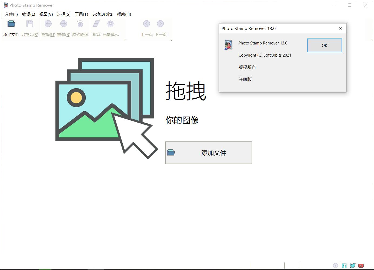Expand the first toolbar overflow arrow
The image size is (374, 270).
(x=125, y=40)
